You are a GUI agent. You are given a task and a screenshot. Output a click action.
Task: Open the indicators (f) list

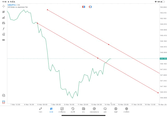point(4,29)
